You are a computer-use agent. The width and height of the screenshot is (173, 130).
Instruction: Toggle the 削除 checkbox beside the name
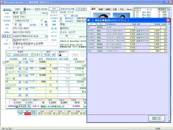pyautogui.click(x=47, y=14)
